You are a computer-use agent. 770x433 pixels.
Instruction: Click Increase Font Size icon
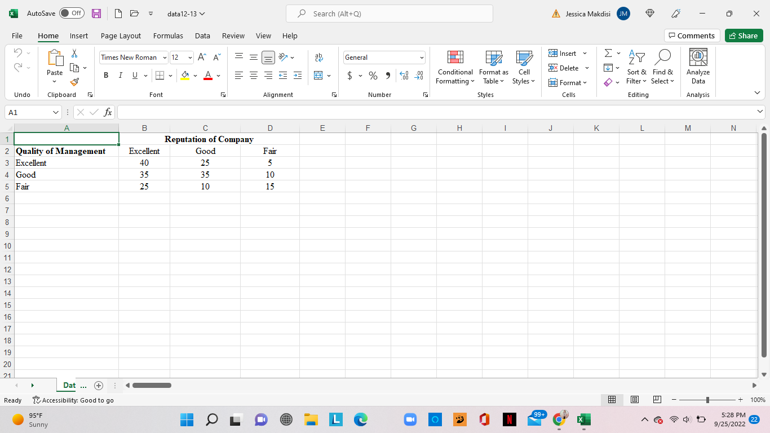click(x=202, y=57)
